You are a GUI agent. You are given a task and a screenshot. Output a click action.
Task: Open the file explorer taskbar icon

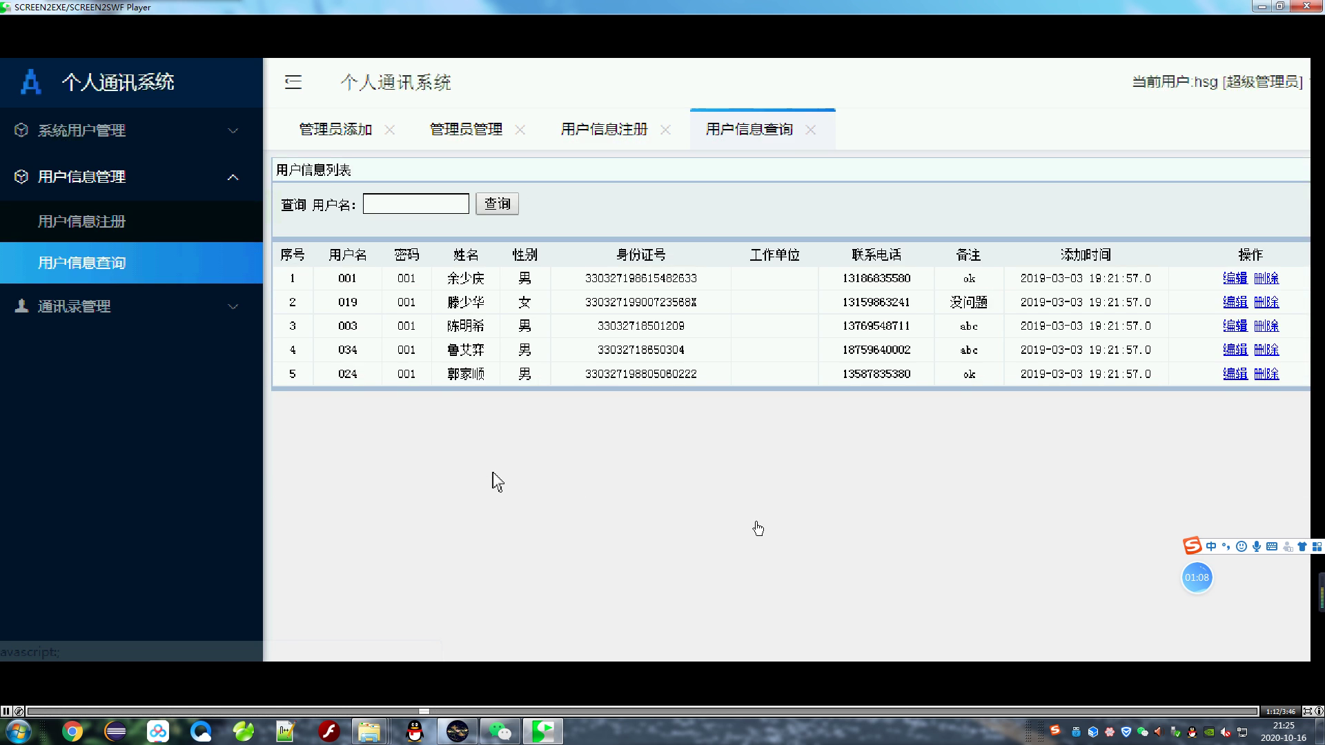tap(369, 731)
